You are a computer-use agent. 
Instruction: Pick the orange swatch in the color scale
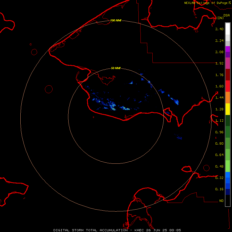coord(228,98)
